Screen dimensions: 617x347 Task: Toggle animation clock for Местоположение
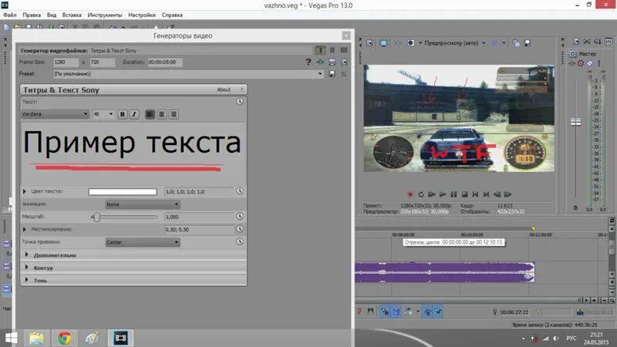click(240, 229)
